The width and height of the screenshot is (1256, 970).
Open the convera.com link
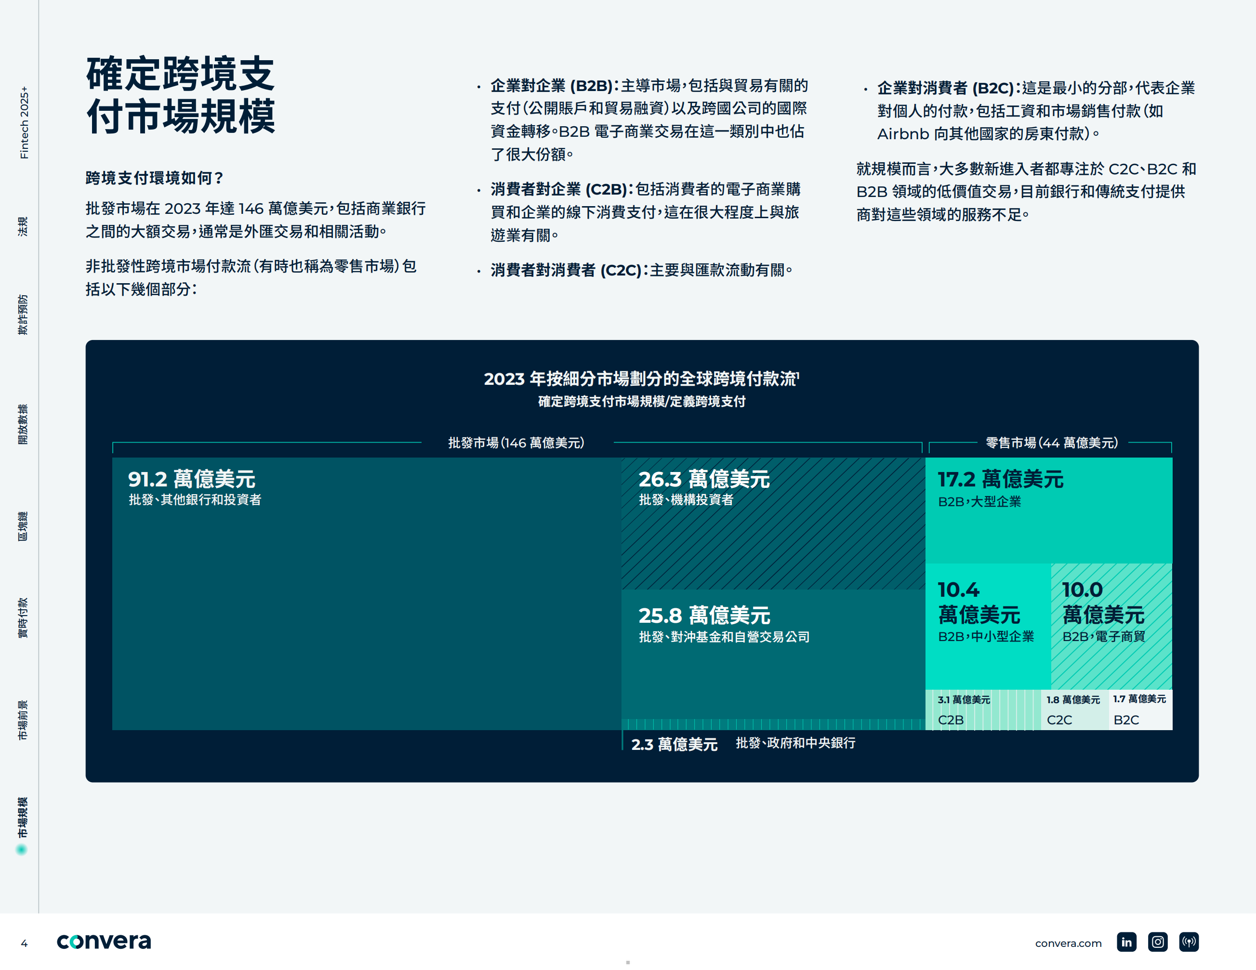1068,943
